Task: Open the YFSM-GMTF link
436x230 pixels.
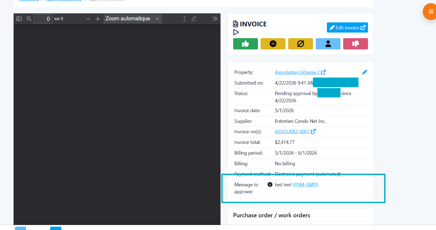Action: 305,185
